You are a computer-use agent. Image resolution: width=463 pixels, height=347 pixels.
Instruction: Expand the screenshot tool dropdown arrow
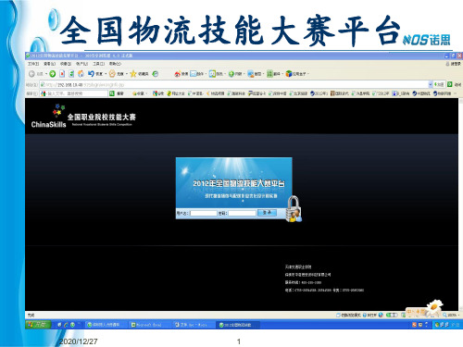pyautogui.click(x=263, y=74)
